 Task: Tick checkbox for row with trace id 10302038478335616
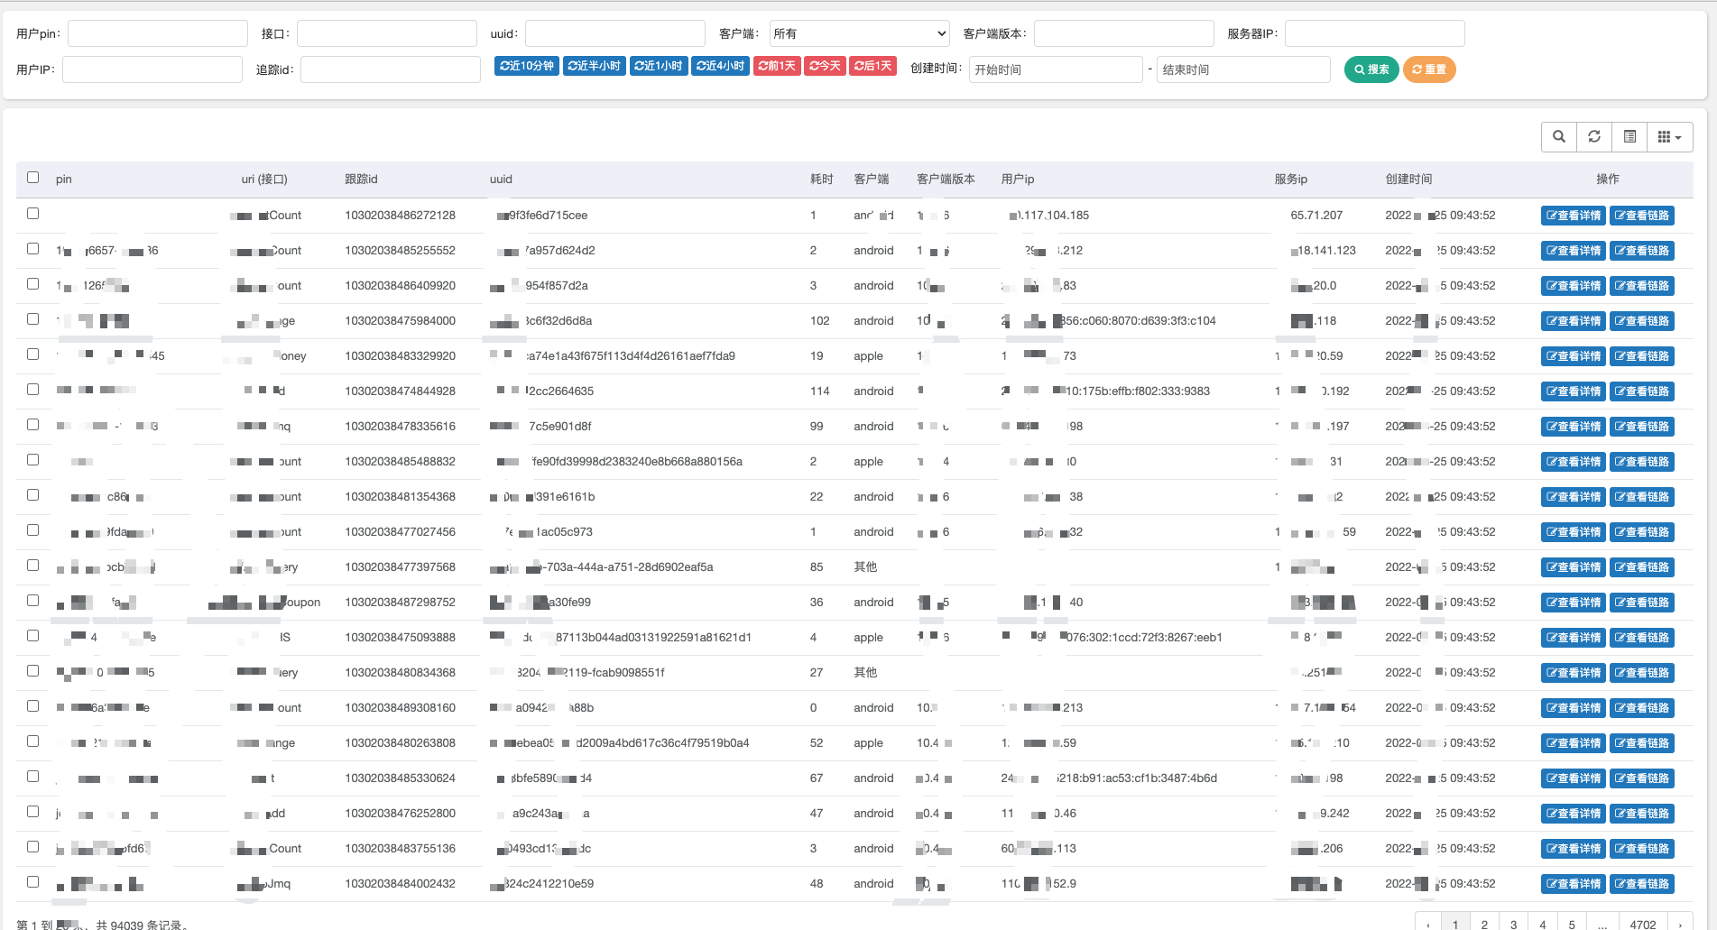pyautogui.click(x=33, y=425)
